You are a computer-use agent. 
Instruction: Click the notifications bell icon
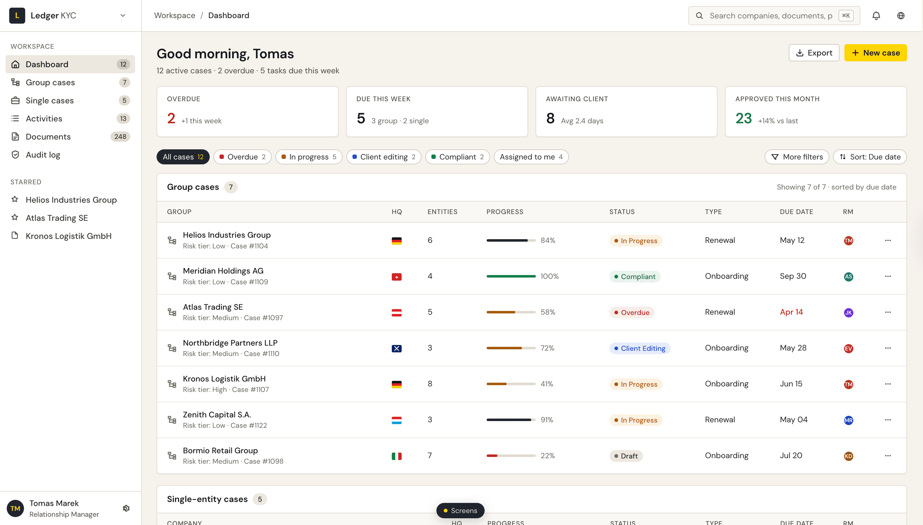pos(876,16)
